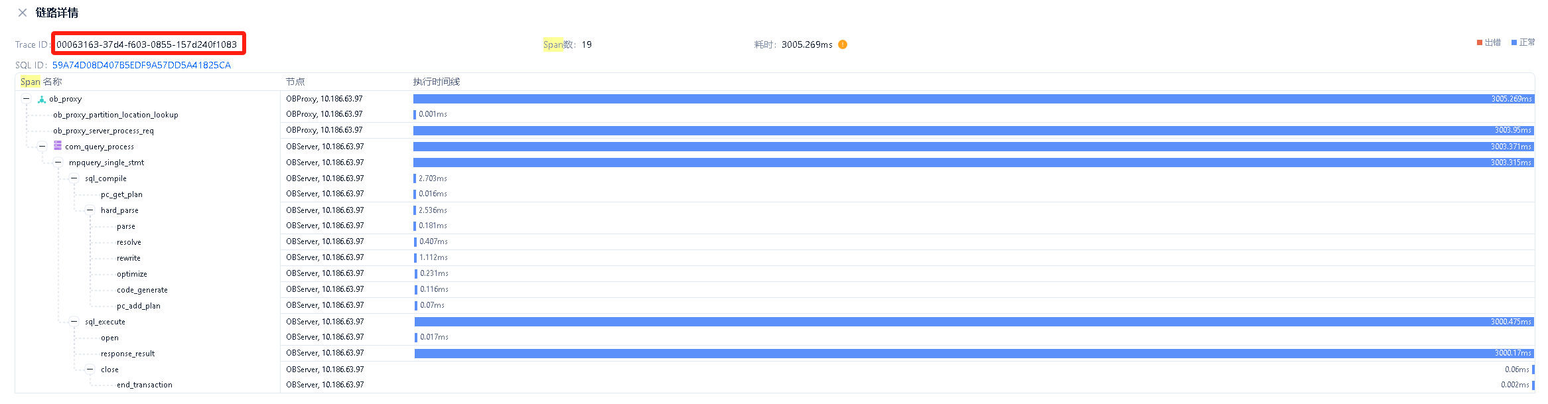This screenshot has width=1548, height=404.
Task: Click the teal ob_proxy node icon
Action: [x=42, y=100]
